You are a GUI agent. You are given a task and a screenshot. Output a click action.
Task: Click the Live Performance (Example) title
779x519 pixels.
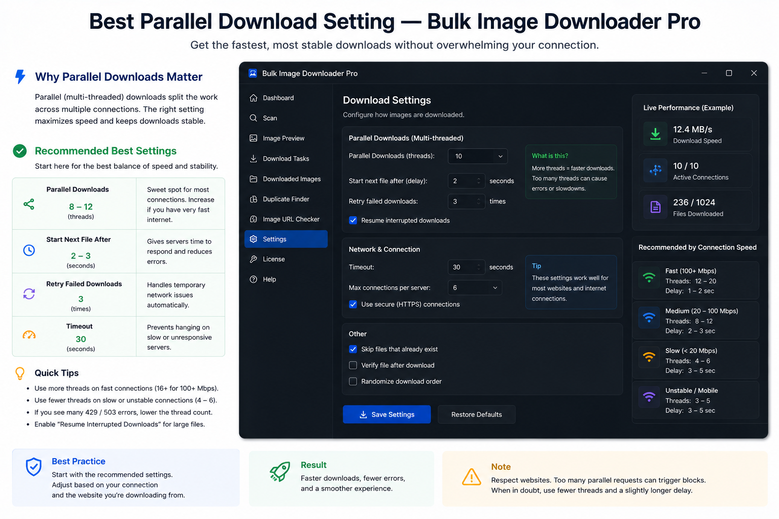pos(688,107)
